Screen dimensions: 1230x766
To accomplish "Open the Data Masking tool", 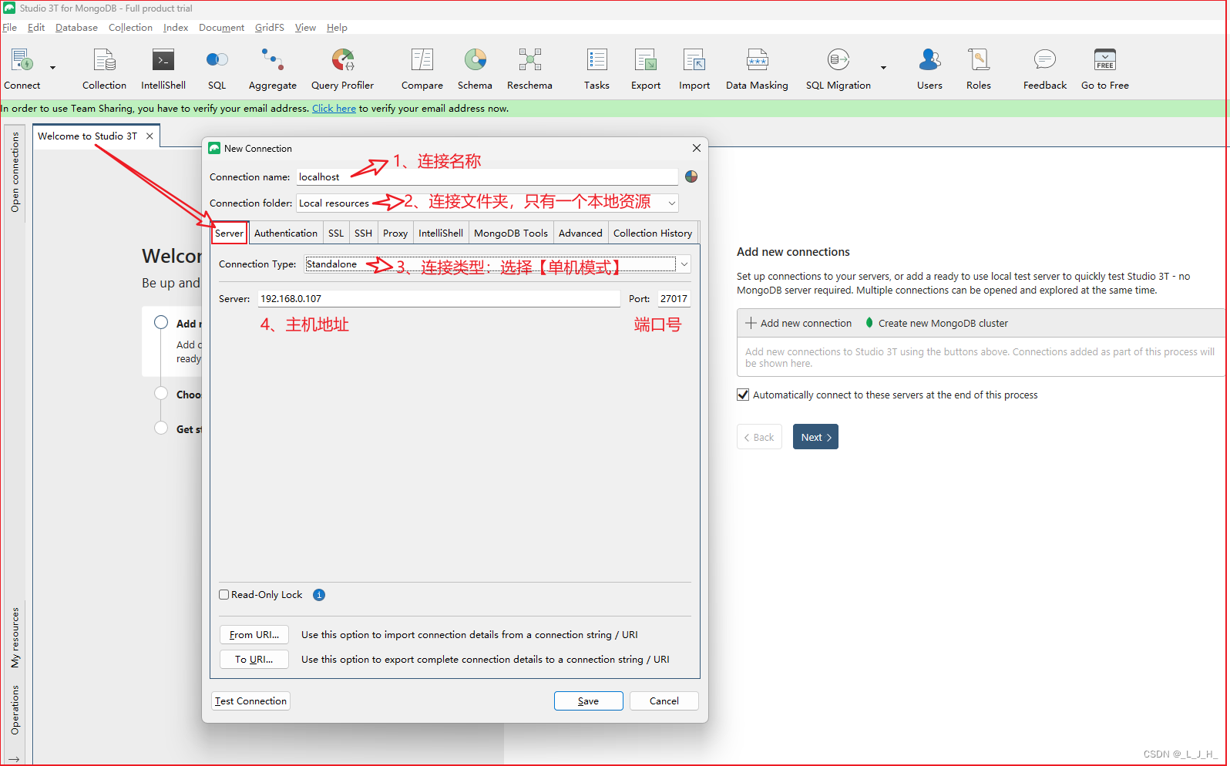I will point(756,69).
